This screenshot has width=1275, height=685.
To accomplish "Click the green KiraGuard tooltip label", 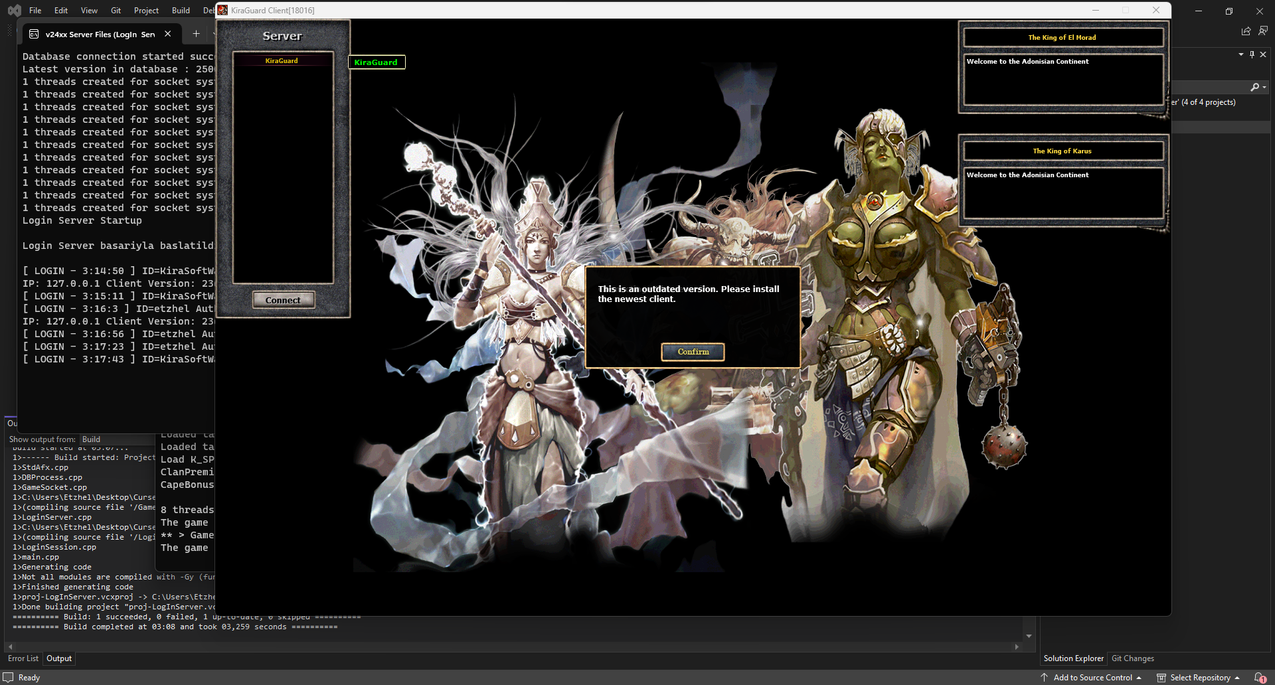I will click(376, 62).
